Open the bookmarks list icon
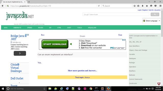The height and width of the screenshot is (91, 163). (138, 6)
